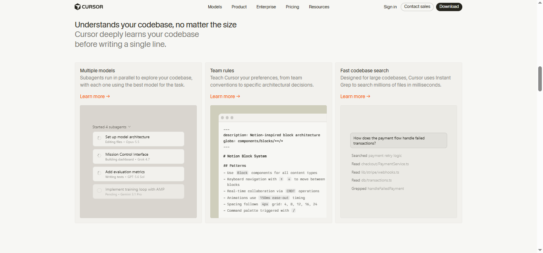
Task: Follow Learn more under Fast codebase search
Action: point(355,97)
